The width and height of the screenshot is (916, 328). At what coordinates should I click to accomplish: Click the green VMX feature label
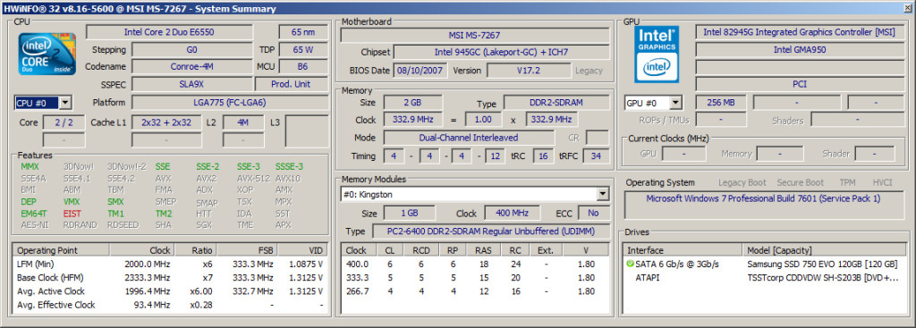click(72, 201)
